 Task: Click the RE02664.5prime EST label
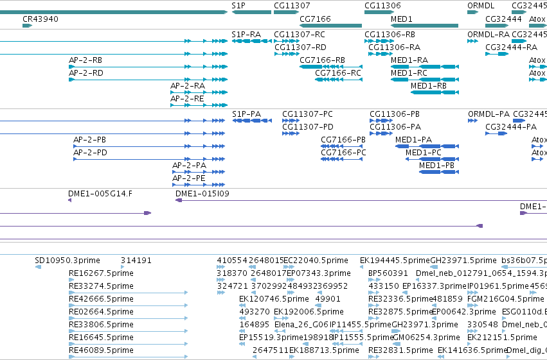pos(101,312)
